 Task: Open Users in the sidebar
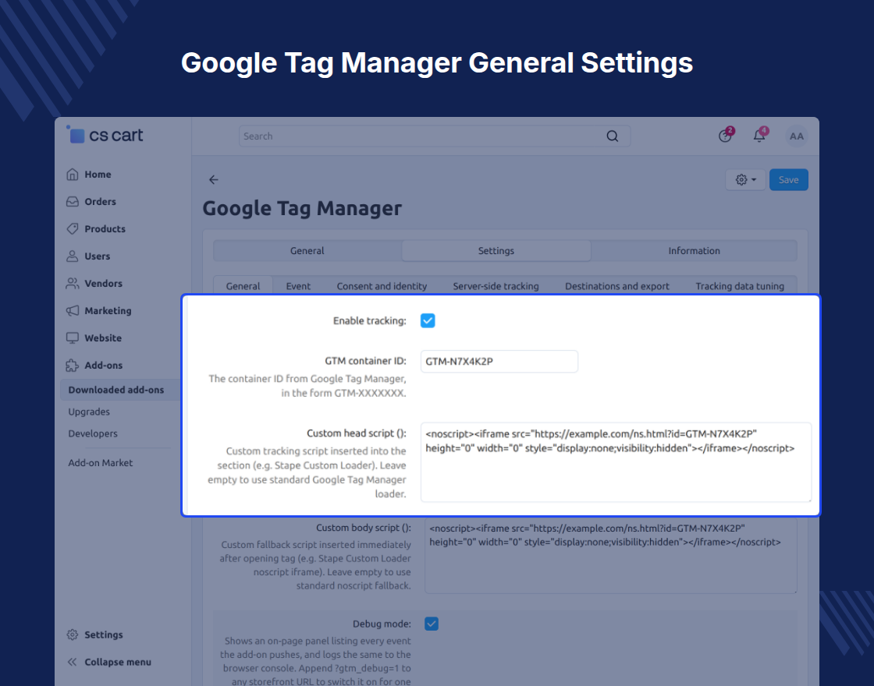pos(97,256)
